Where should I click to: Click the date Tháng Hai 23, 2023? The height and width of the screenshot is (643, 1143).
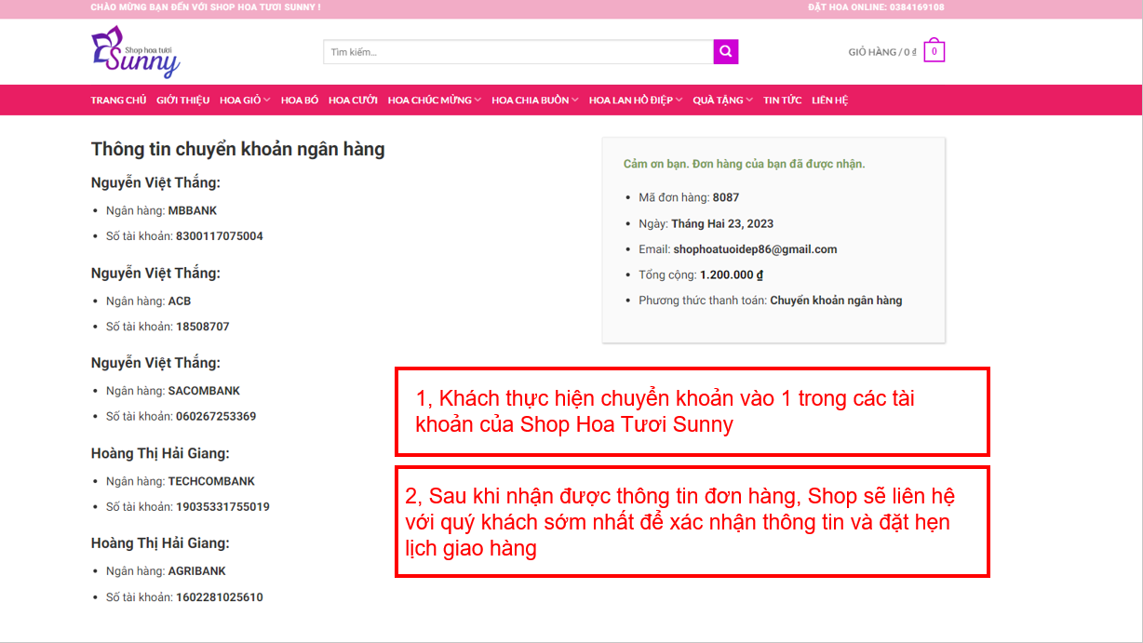click(x=722, y=223)
